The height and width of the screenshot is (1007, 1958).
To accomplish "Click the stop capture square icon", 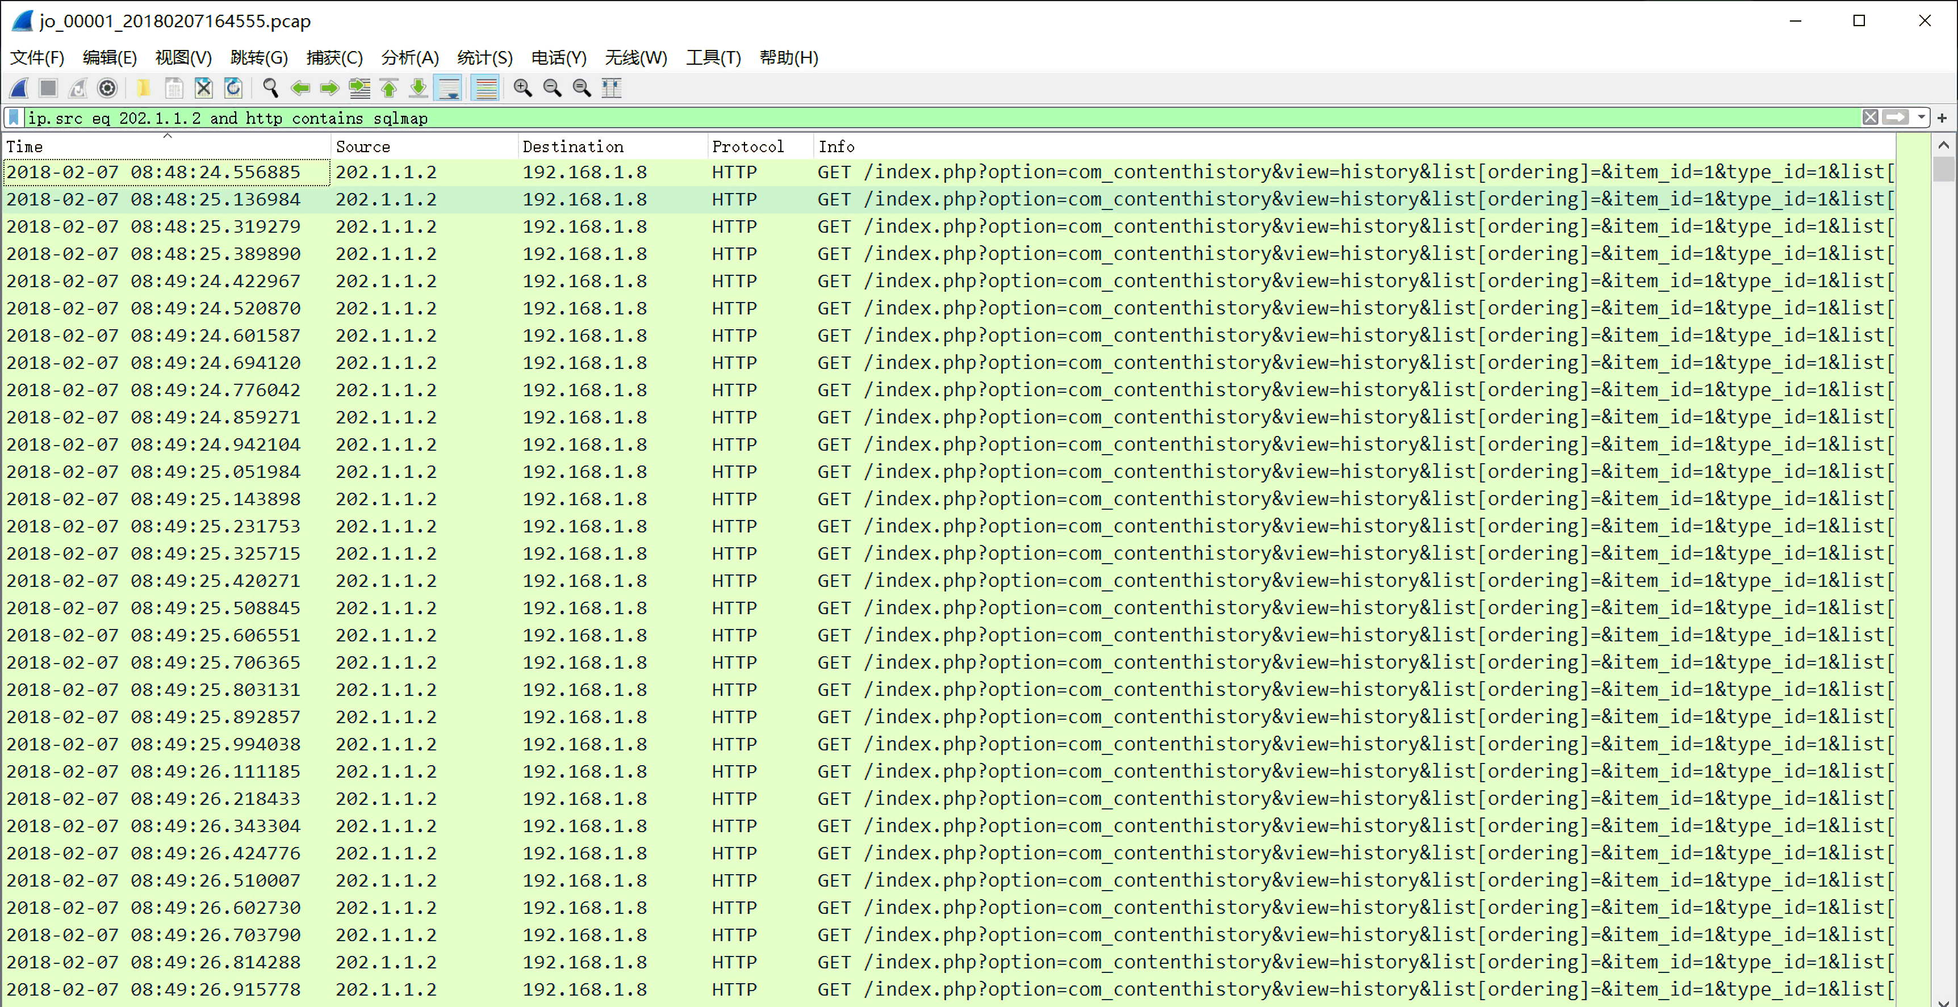I will point(49,88).
